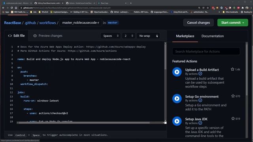
Task: Open the Upload a Build Artifact action
Action: [202, 70]
